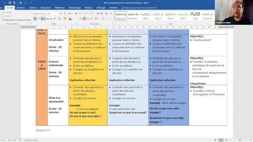
Task: Toggle underline formatting (S button)
Action: click(42, 19)
